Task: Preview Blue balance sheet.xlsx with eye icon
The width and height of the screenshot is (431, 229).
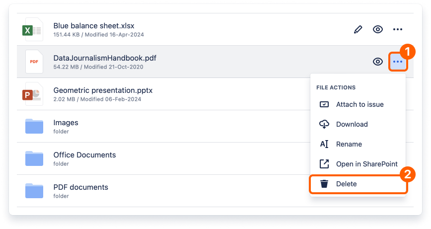Action: coord(378,29)
